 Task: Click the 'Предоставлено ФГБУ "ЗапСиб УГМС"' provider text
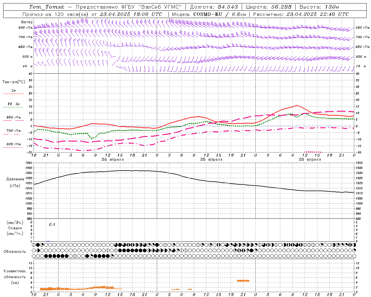pyautogui.click(x=129, y=7)
